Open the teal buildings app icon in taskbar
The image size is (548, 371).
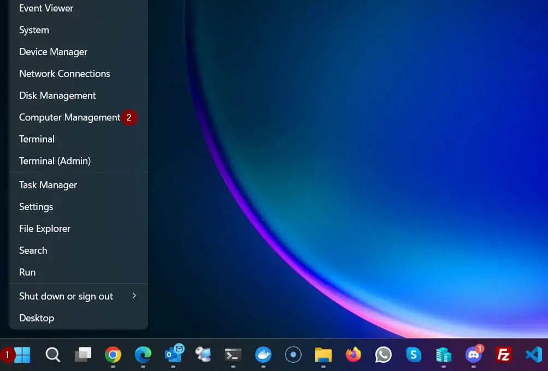[444, 355]
